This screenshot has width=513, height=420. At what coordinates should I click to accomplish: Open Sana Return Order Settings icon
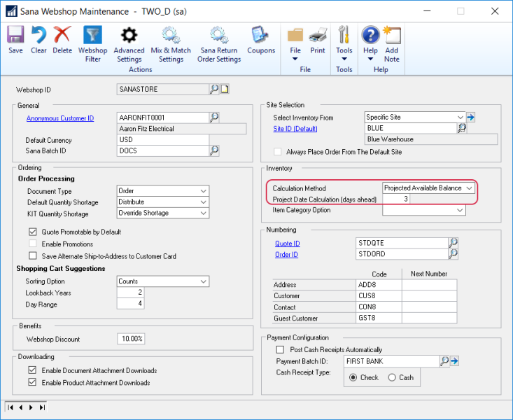pos(219,35)
